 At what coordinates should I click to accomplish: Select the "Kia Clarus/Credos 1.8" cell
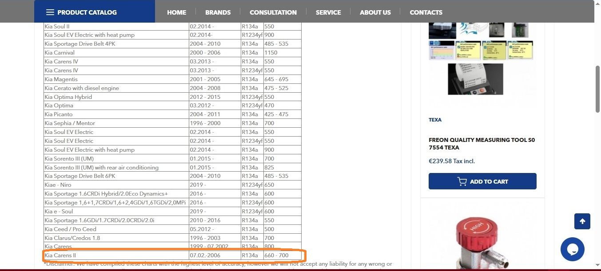116,238
